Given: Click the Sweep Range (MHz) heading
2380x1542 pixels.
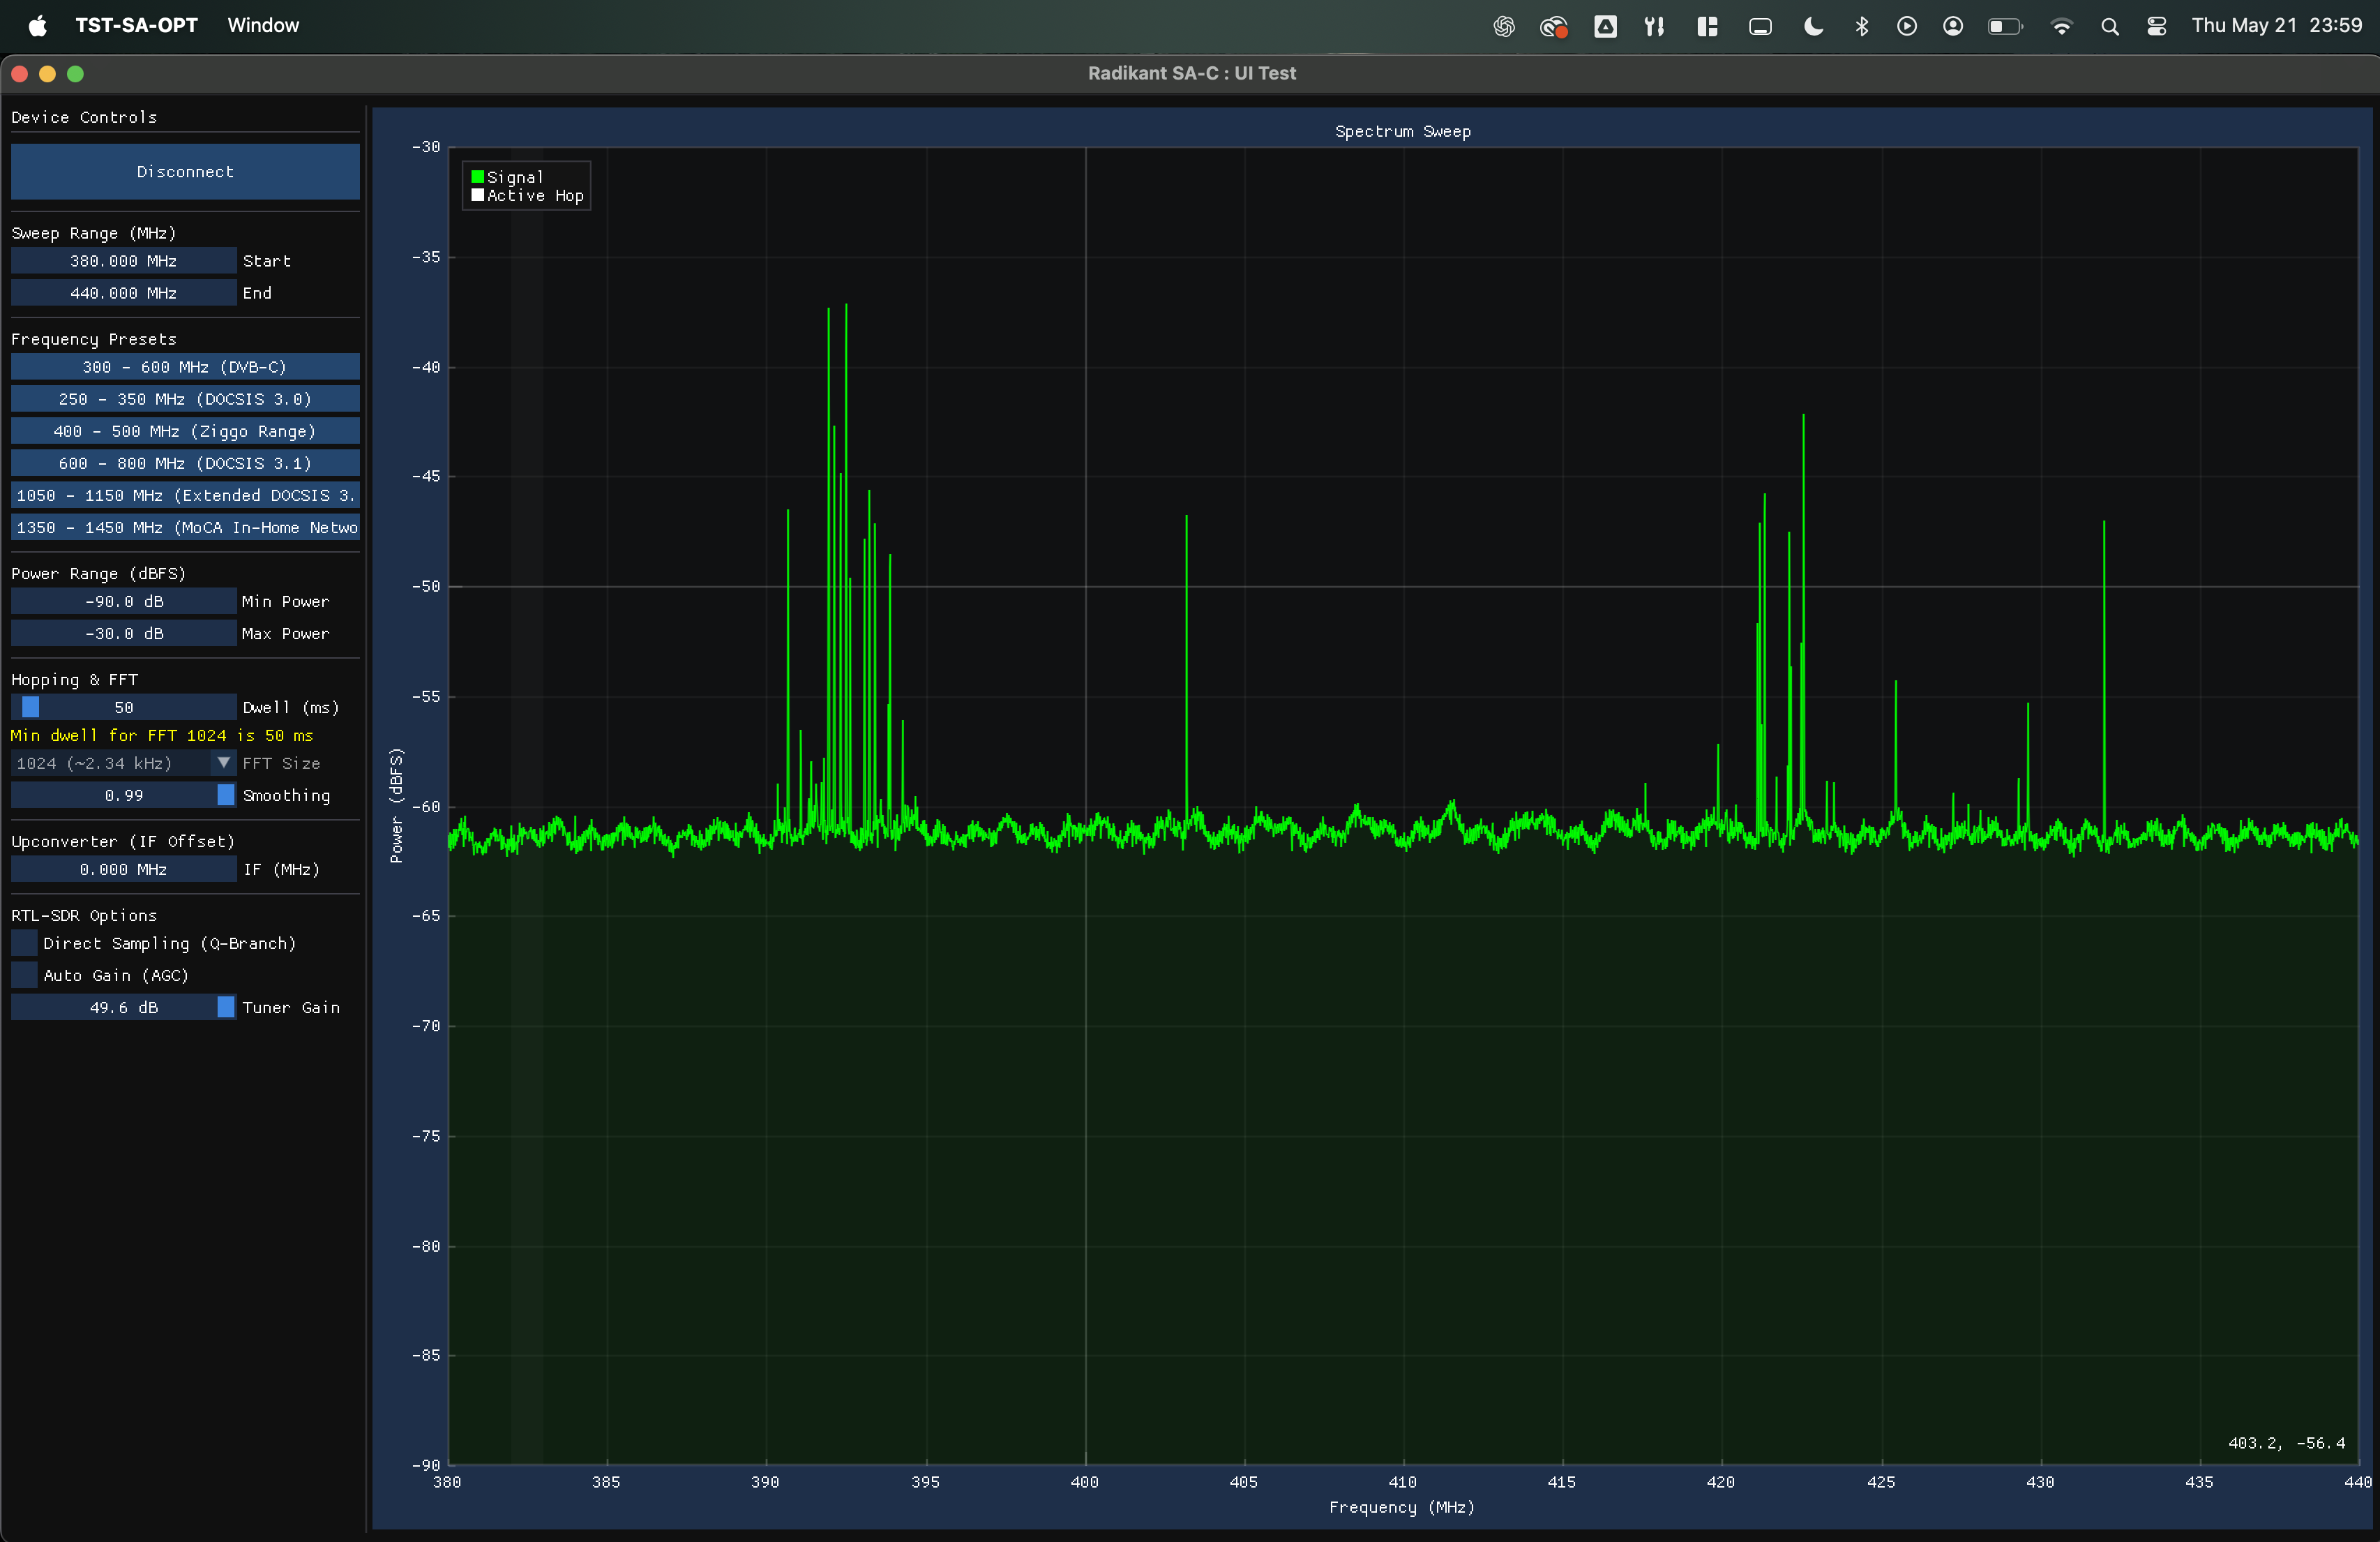Looking at the screenshot, I should pyautogui.click(x=93, y=232).
